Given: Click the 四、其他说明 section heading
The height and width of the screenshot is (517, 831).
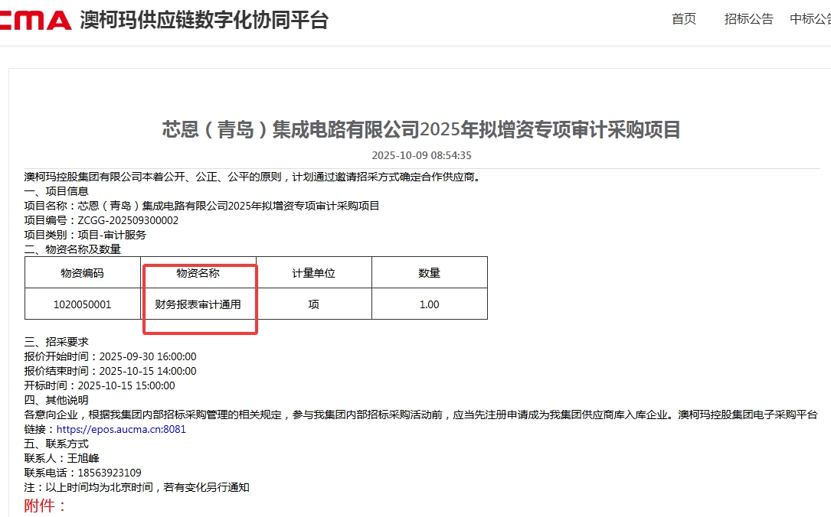Looking at the screenshot, I should coord(56,400).
